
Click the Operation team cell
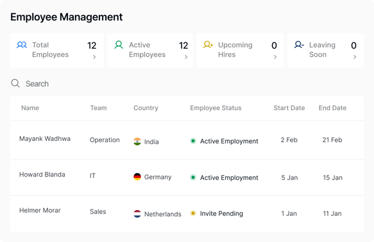click(105, 140)
